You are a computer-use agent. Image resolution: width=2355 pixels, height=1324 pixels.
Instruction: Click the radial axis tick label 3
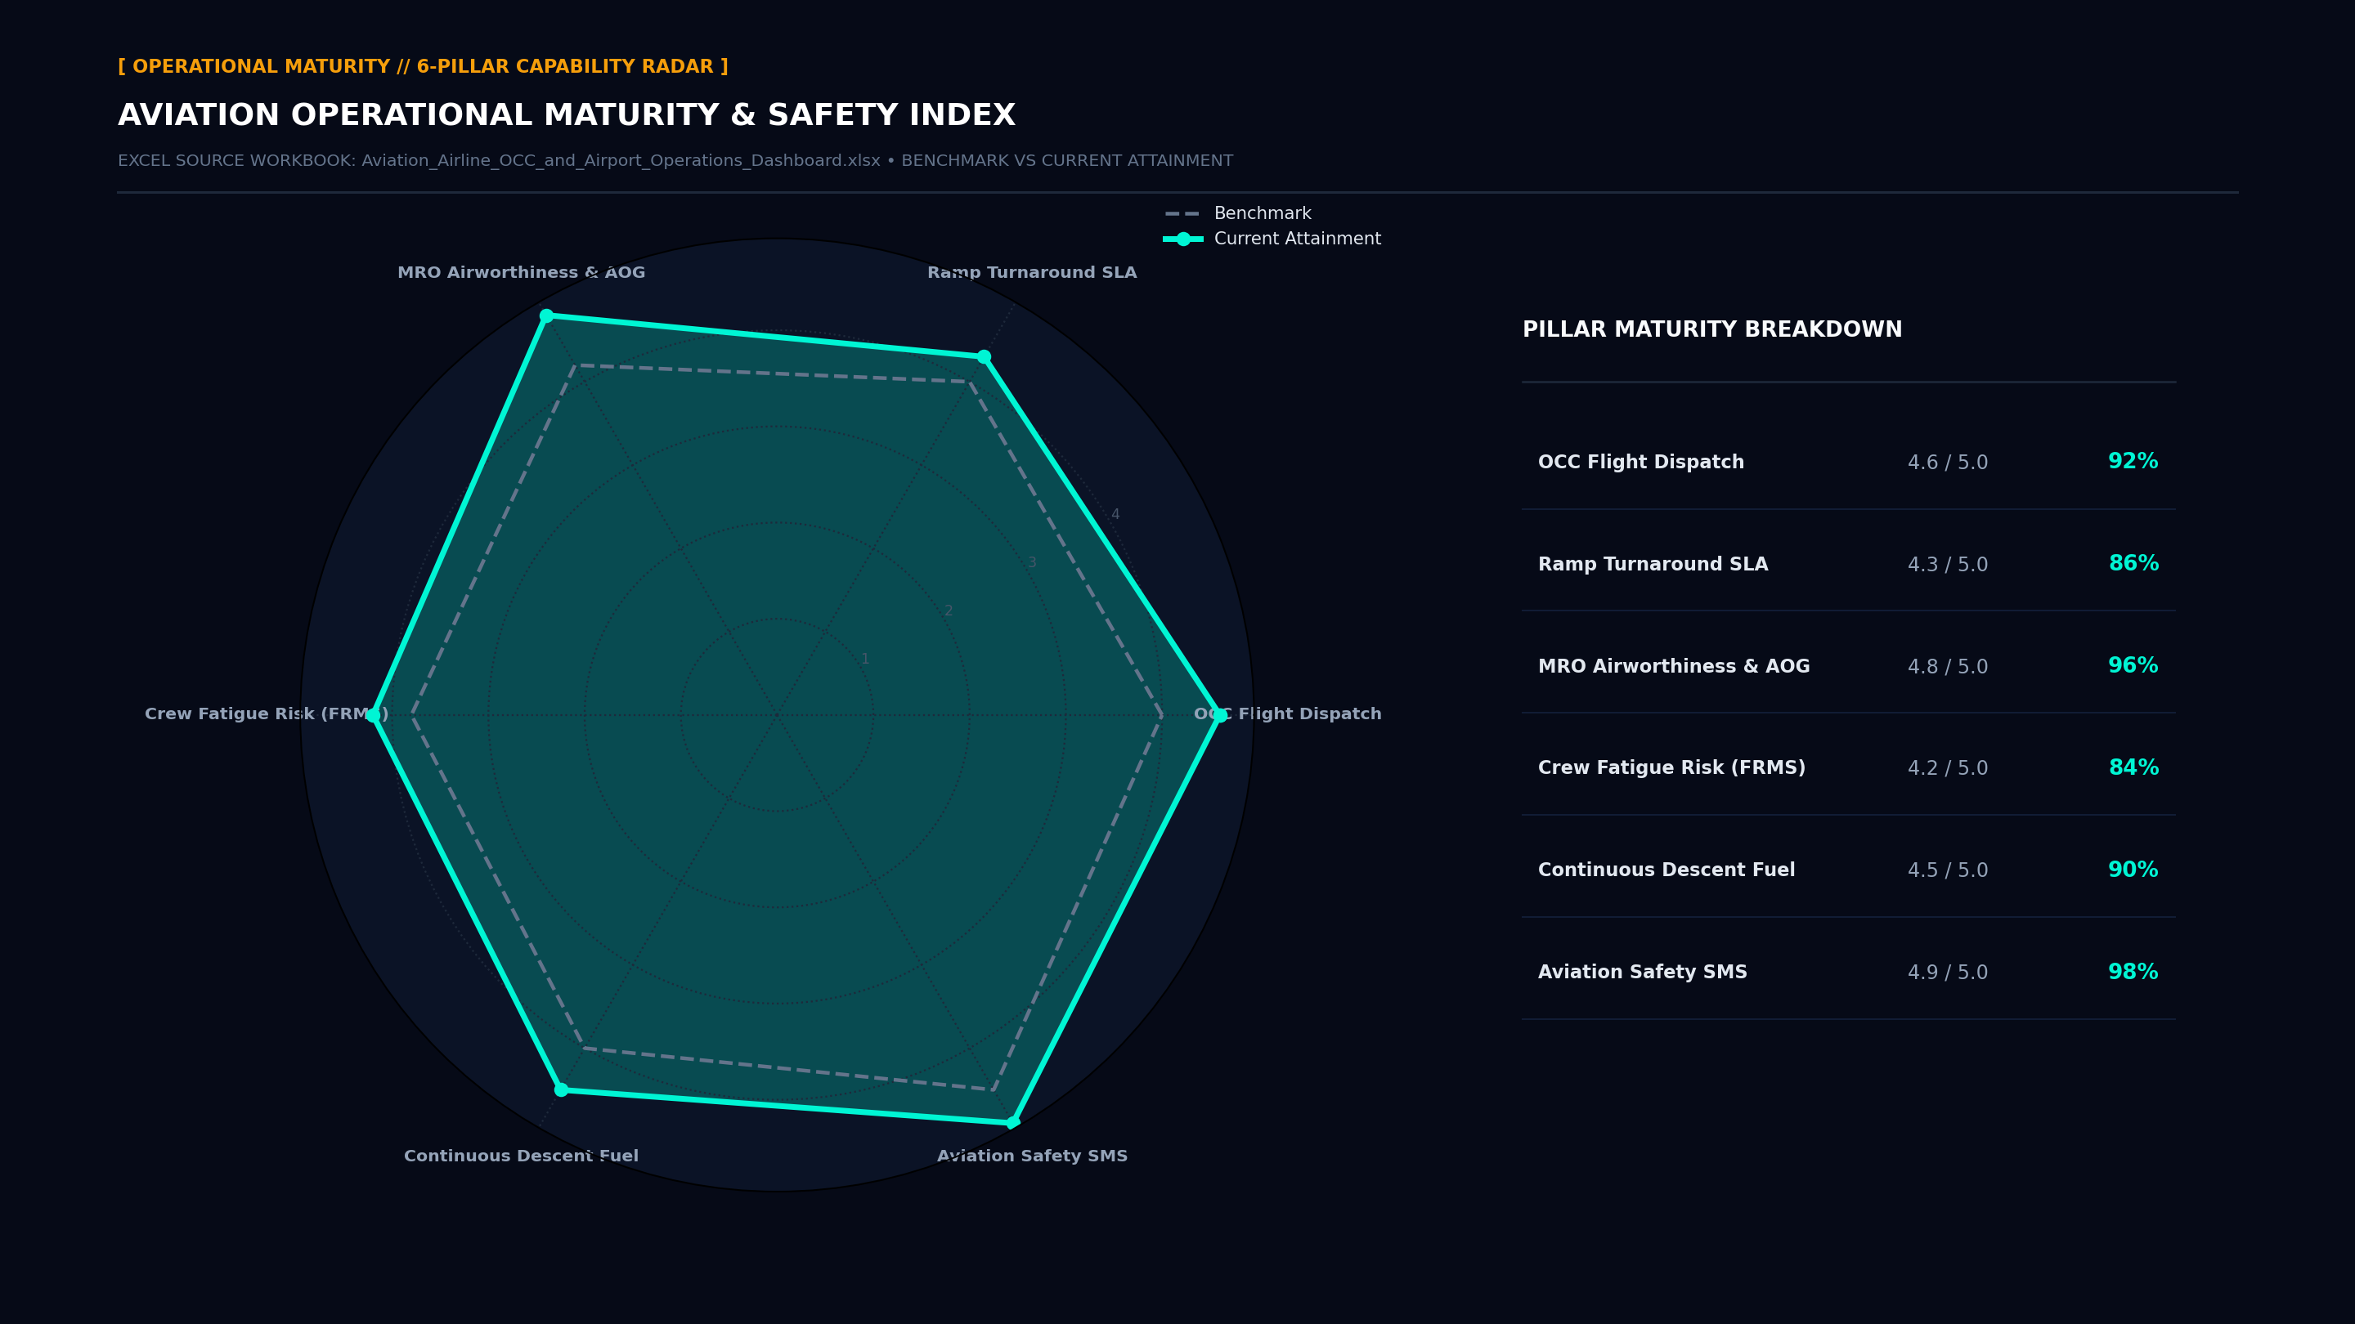click(1032, 563)
